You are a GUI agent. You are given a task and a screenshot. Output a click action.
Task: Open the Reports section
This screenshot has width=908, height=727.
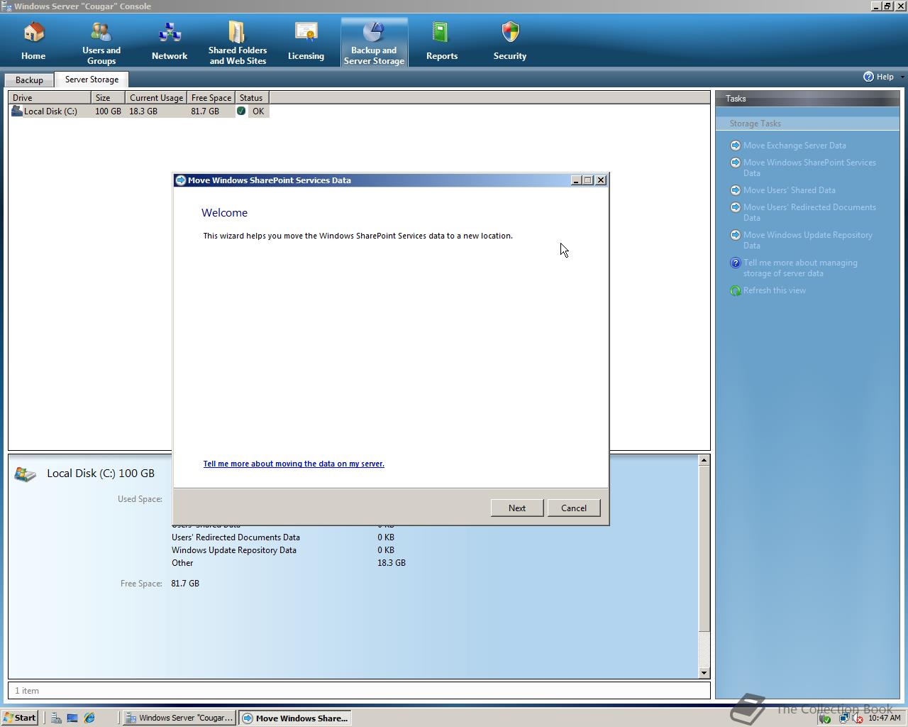click(x=442, y=41)
